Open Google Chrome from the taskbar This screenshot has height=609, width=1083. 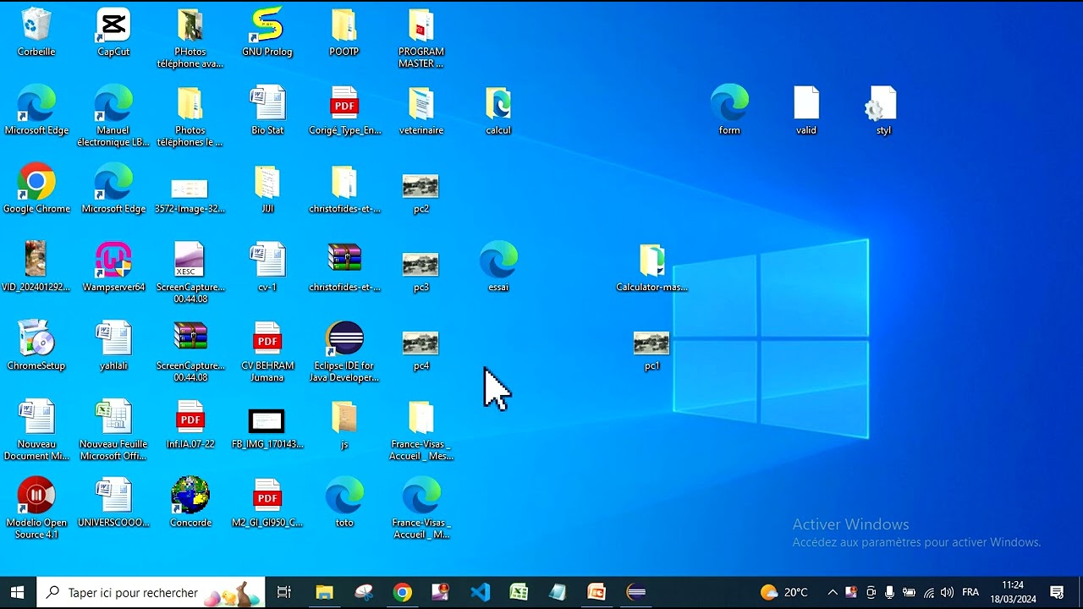403,592
